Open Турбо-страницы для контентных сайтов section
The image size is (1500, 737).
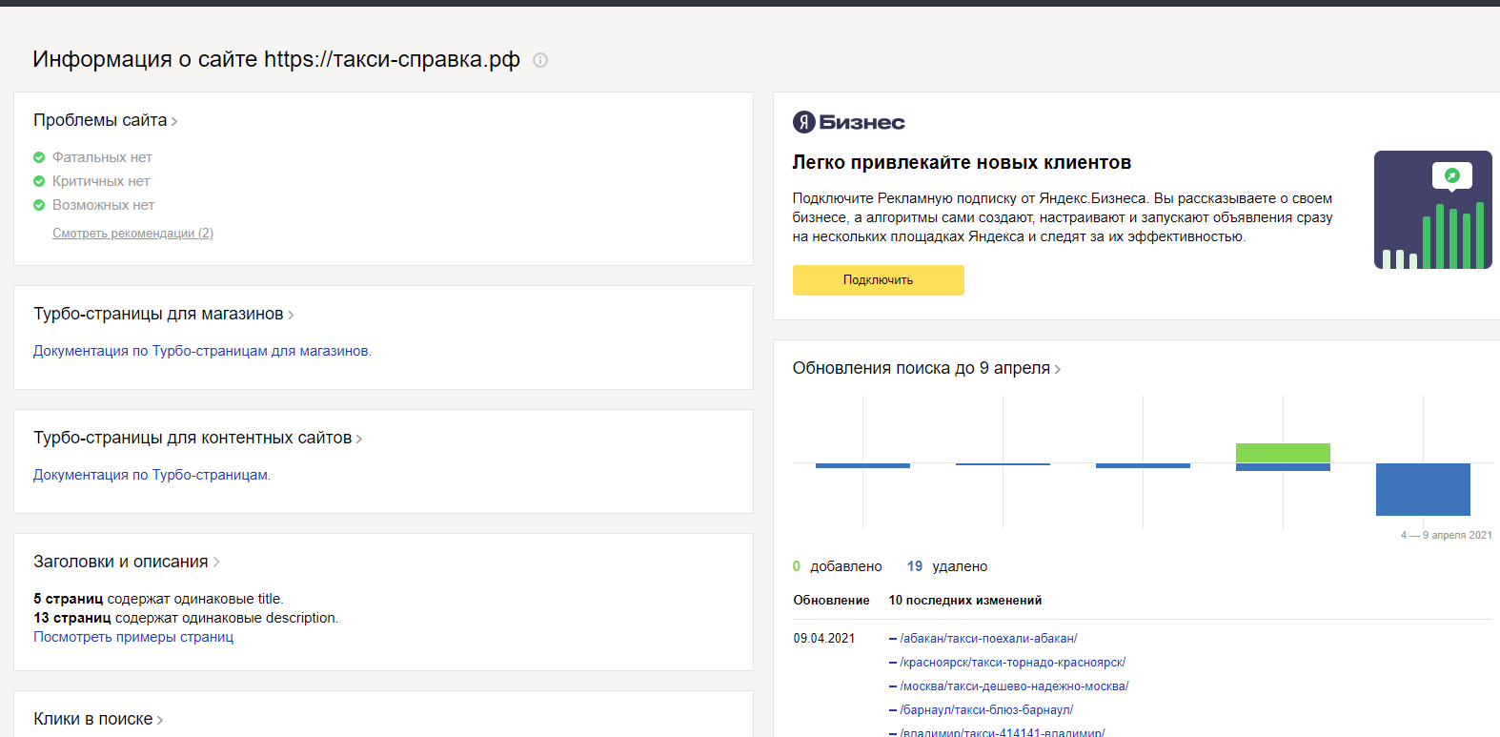(x=198, y=438)
